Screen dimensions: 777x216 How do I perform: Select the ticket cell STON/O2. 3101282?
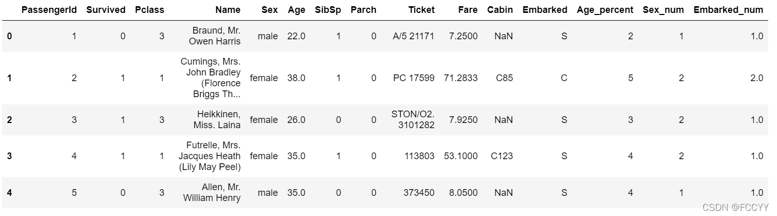(413, 120)
